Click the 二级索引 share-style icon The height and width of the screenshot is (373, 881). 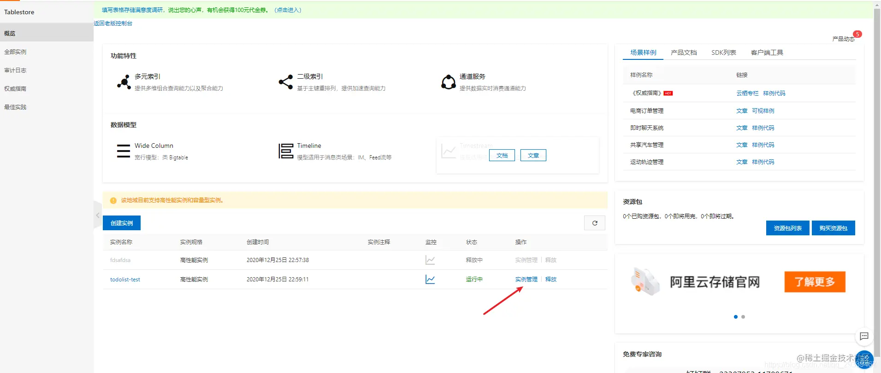point(286,82)
